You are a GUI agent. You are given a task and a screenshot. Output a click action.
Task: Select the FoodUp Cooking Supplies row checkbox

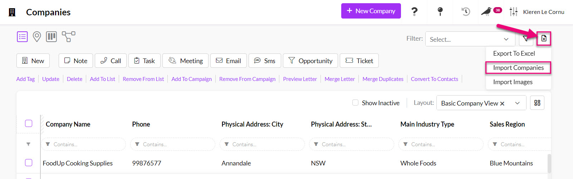(x=29, y=163)
